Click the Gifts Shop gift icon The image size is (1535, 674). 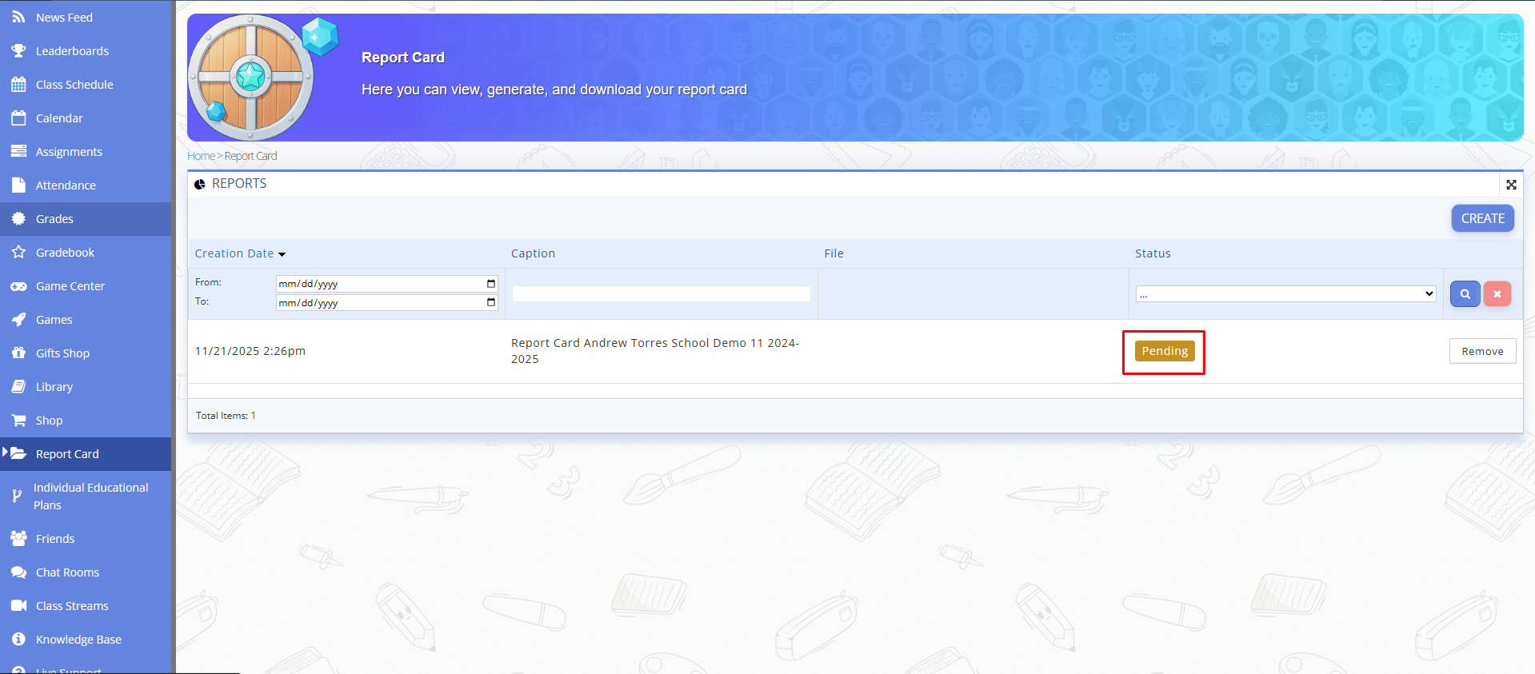point(18,353)
